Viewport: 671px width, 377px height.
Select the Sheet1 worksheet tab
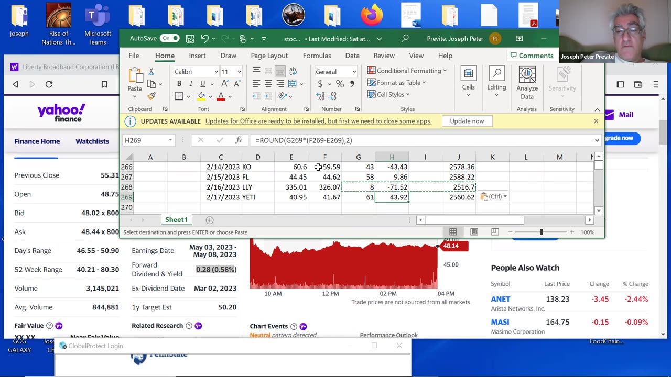[x=176, y=220]
